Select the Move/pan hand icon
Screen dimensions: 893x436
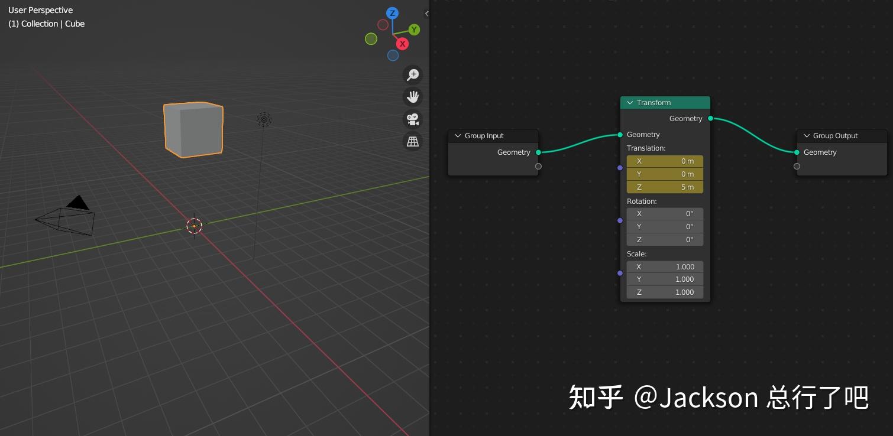coord(412,97)
